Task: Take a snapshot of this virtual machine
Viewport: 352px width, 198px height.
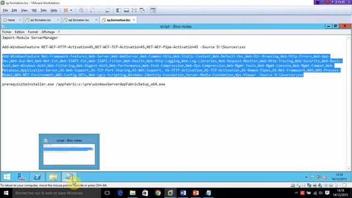Action: pos(92,10)
